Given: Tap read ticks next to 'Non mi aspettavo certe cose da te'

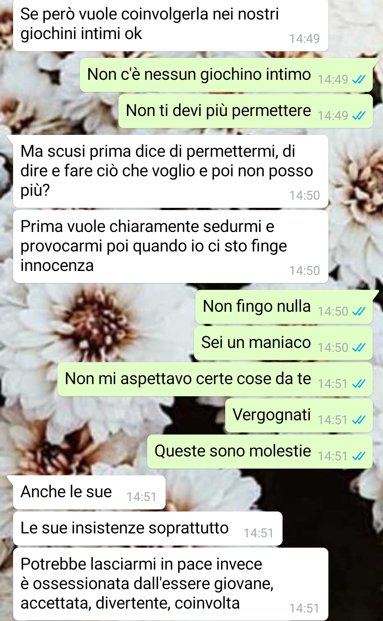Looking at the screenshot, I should 359,384.
